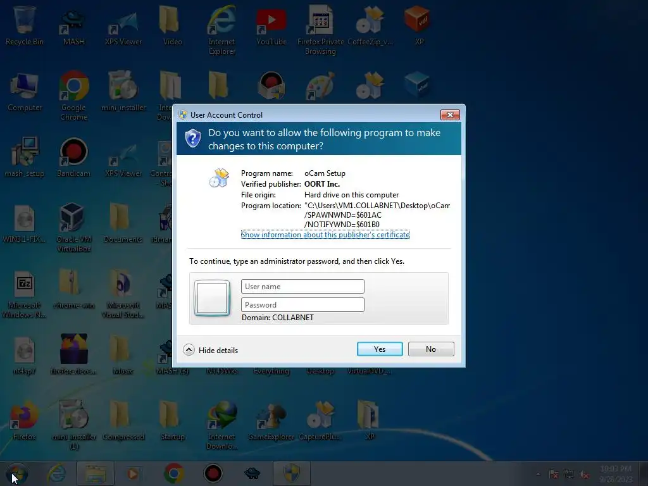Select firefox-developer installer icon
This screenshot has height=486, width=648.
click(x=73, y=354)
